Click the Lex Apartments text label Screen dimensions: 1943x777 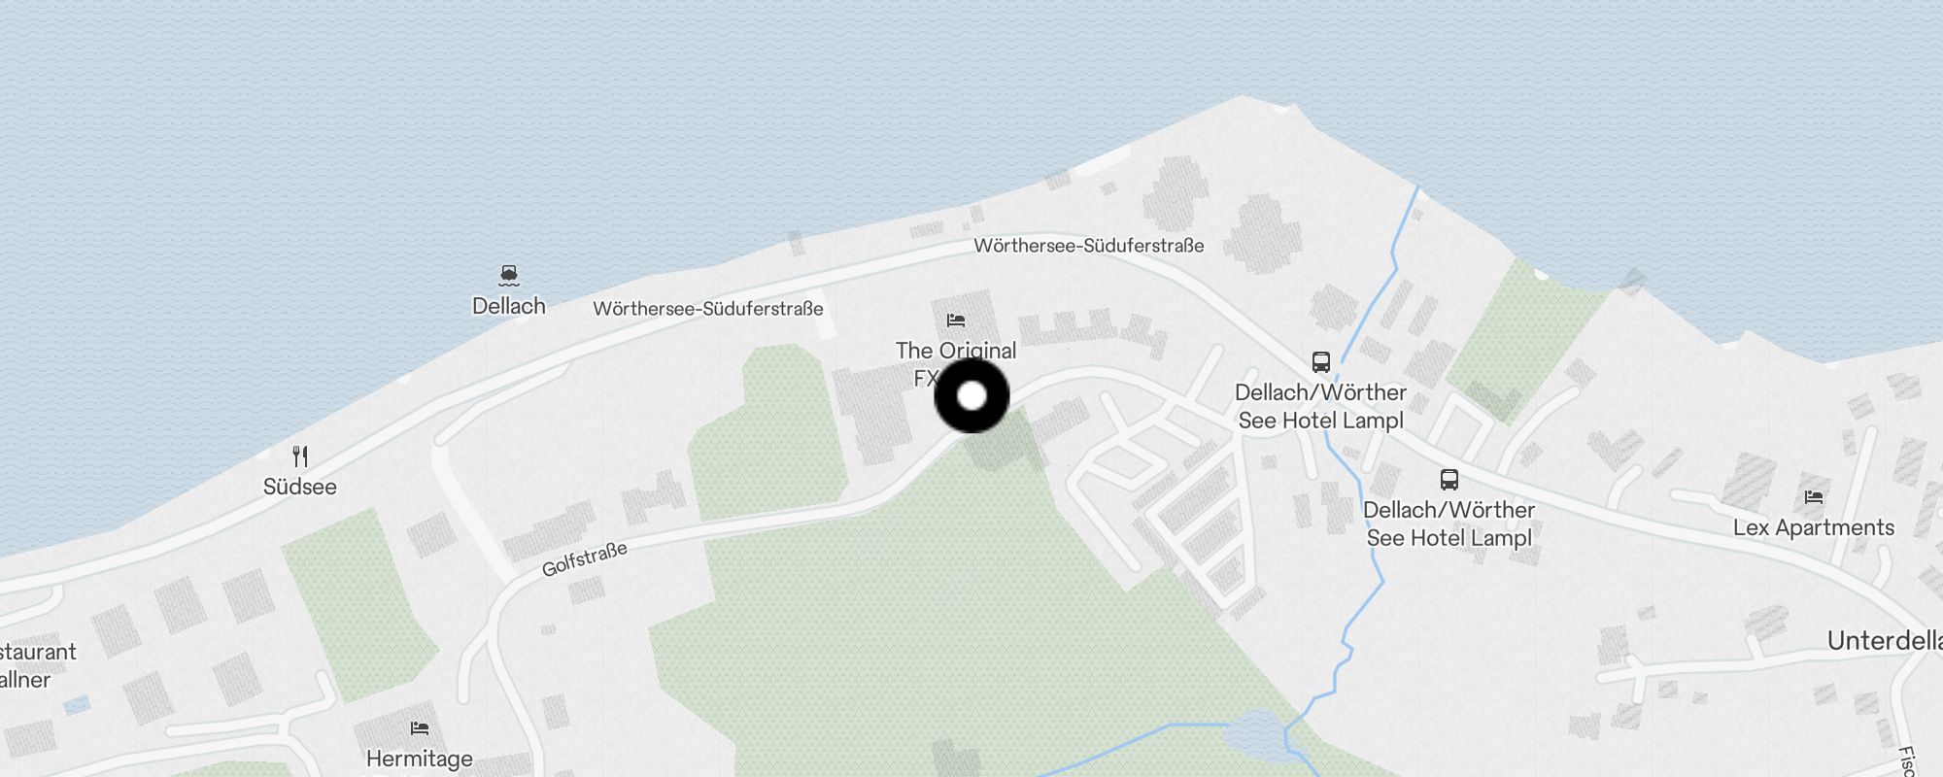(x=1814, y=527)
